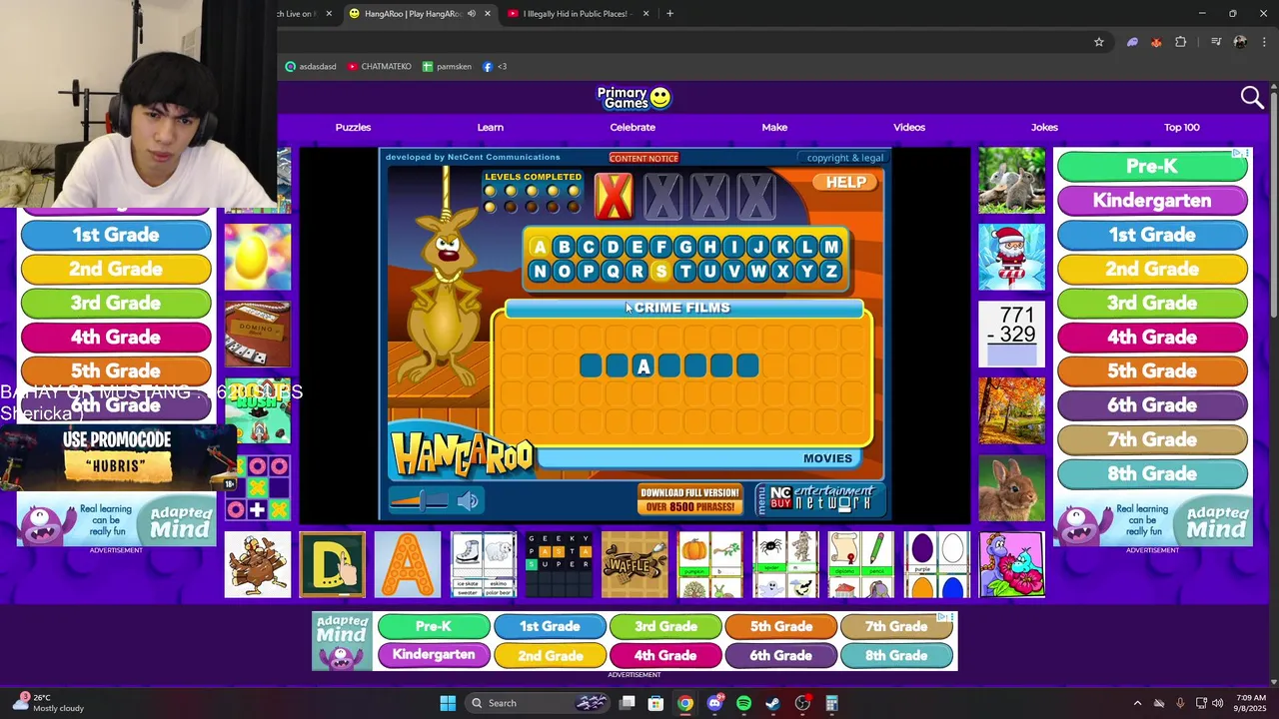Open the domino game thumbnail
The image size is (1279, 719).
point(258,335)
